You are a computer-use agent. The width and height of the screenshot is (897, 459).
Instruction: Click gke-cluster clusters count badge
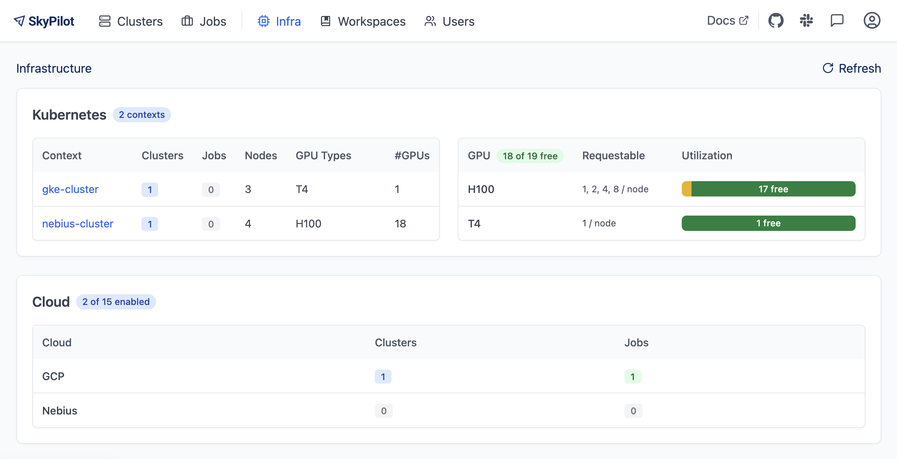tap(149, 190)
